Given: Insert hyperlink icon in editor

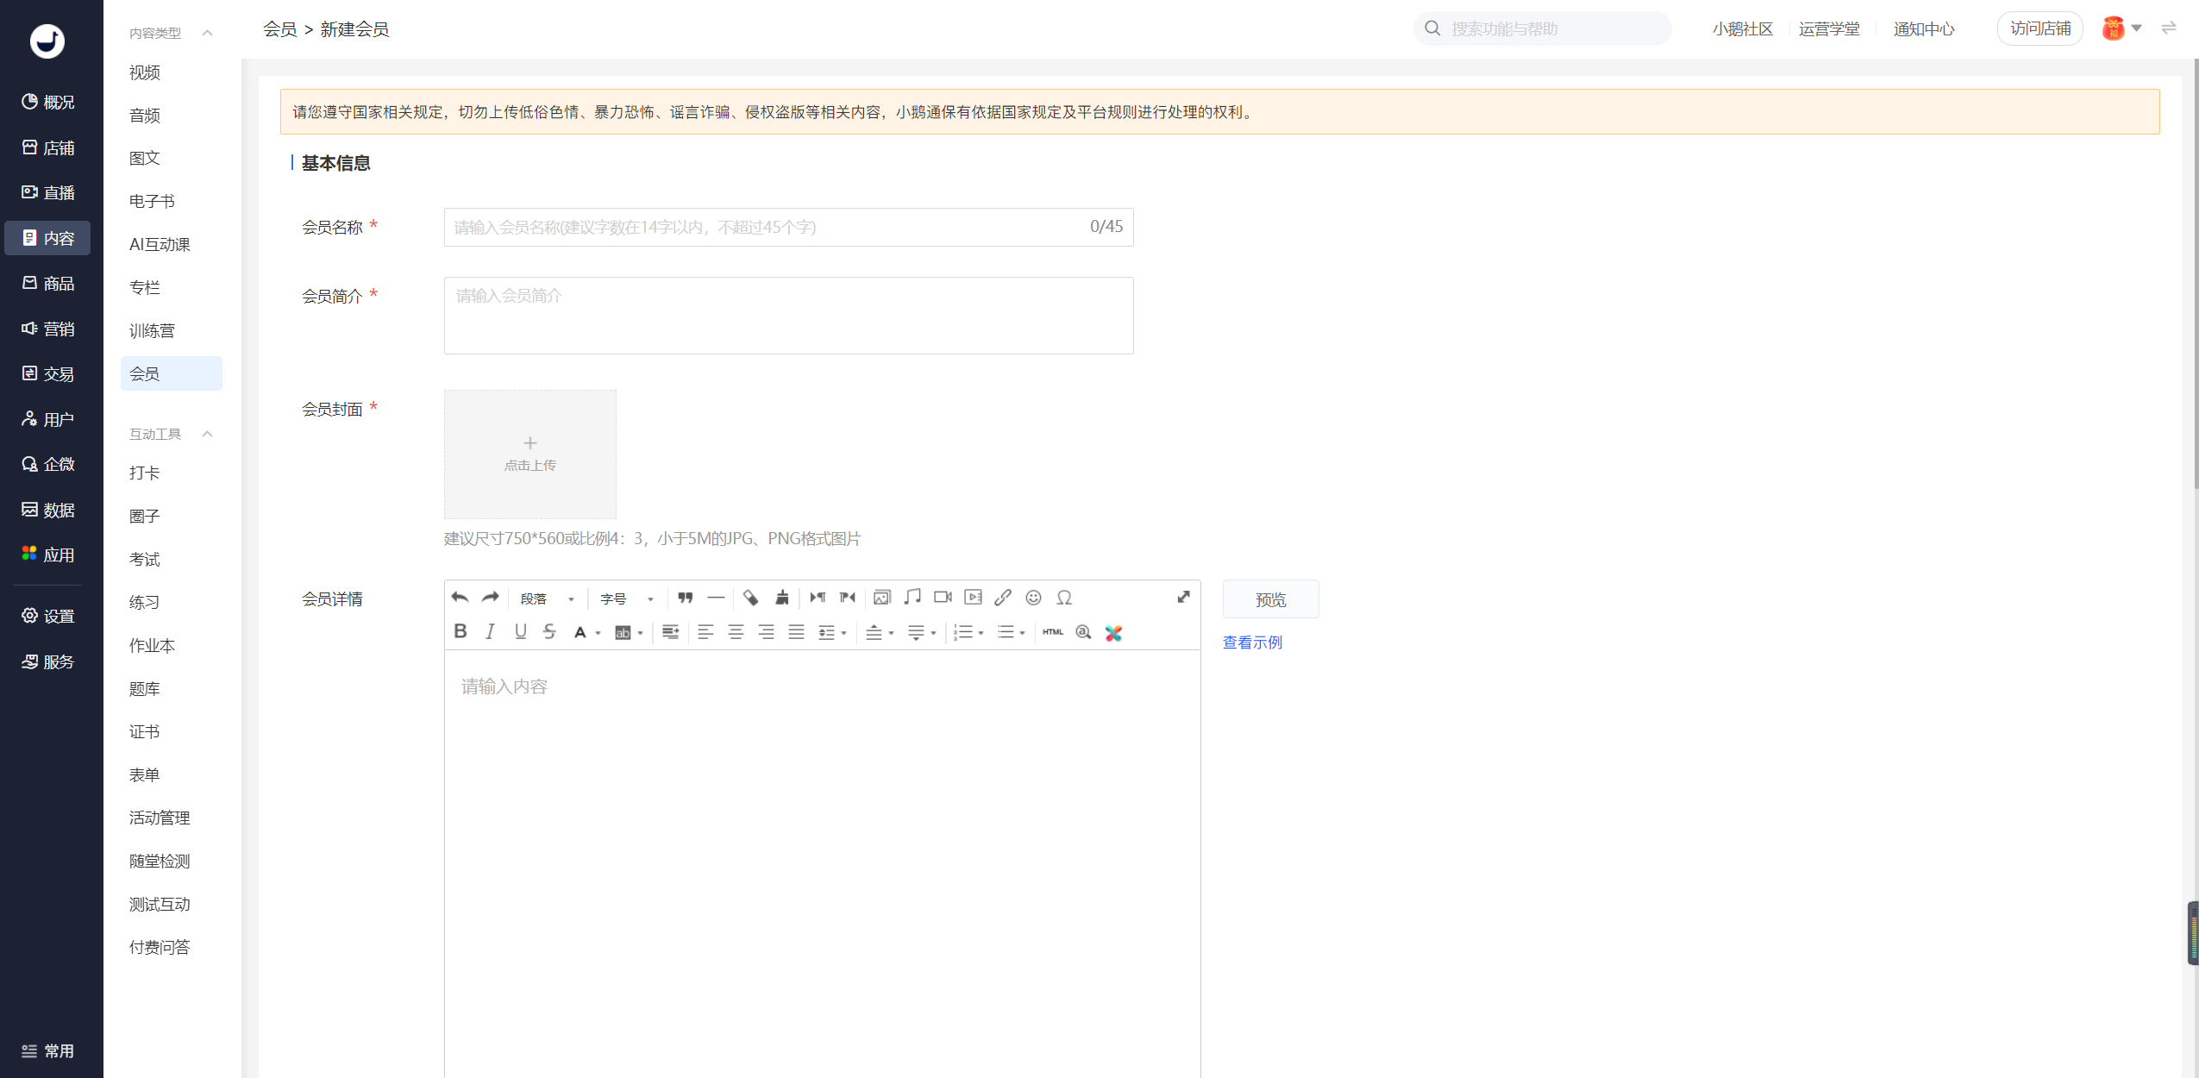Looking at the screenshot, I should coord(1003,598).
